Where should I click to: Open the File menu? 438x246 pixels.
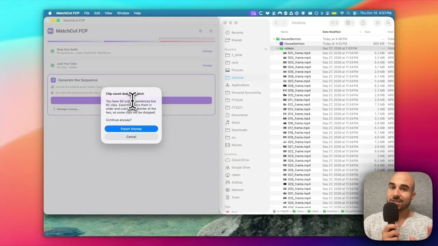pos(87,13)
